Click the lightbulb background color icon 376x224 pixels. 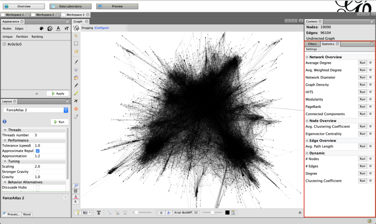click(x=78, y=212)
